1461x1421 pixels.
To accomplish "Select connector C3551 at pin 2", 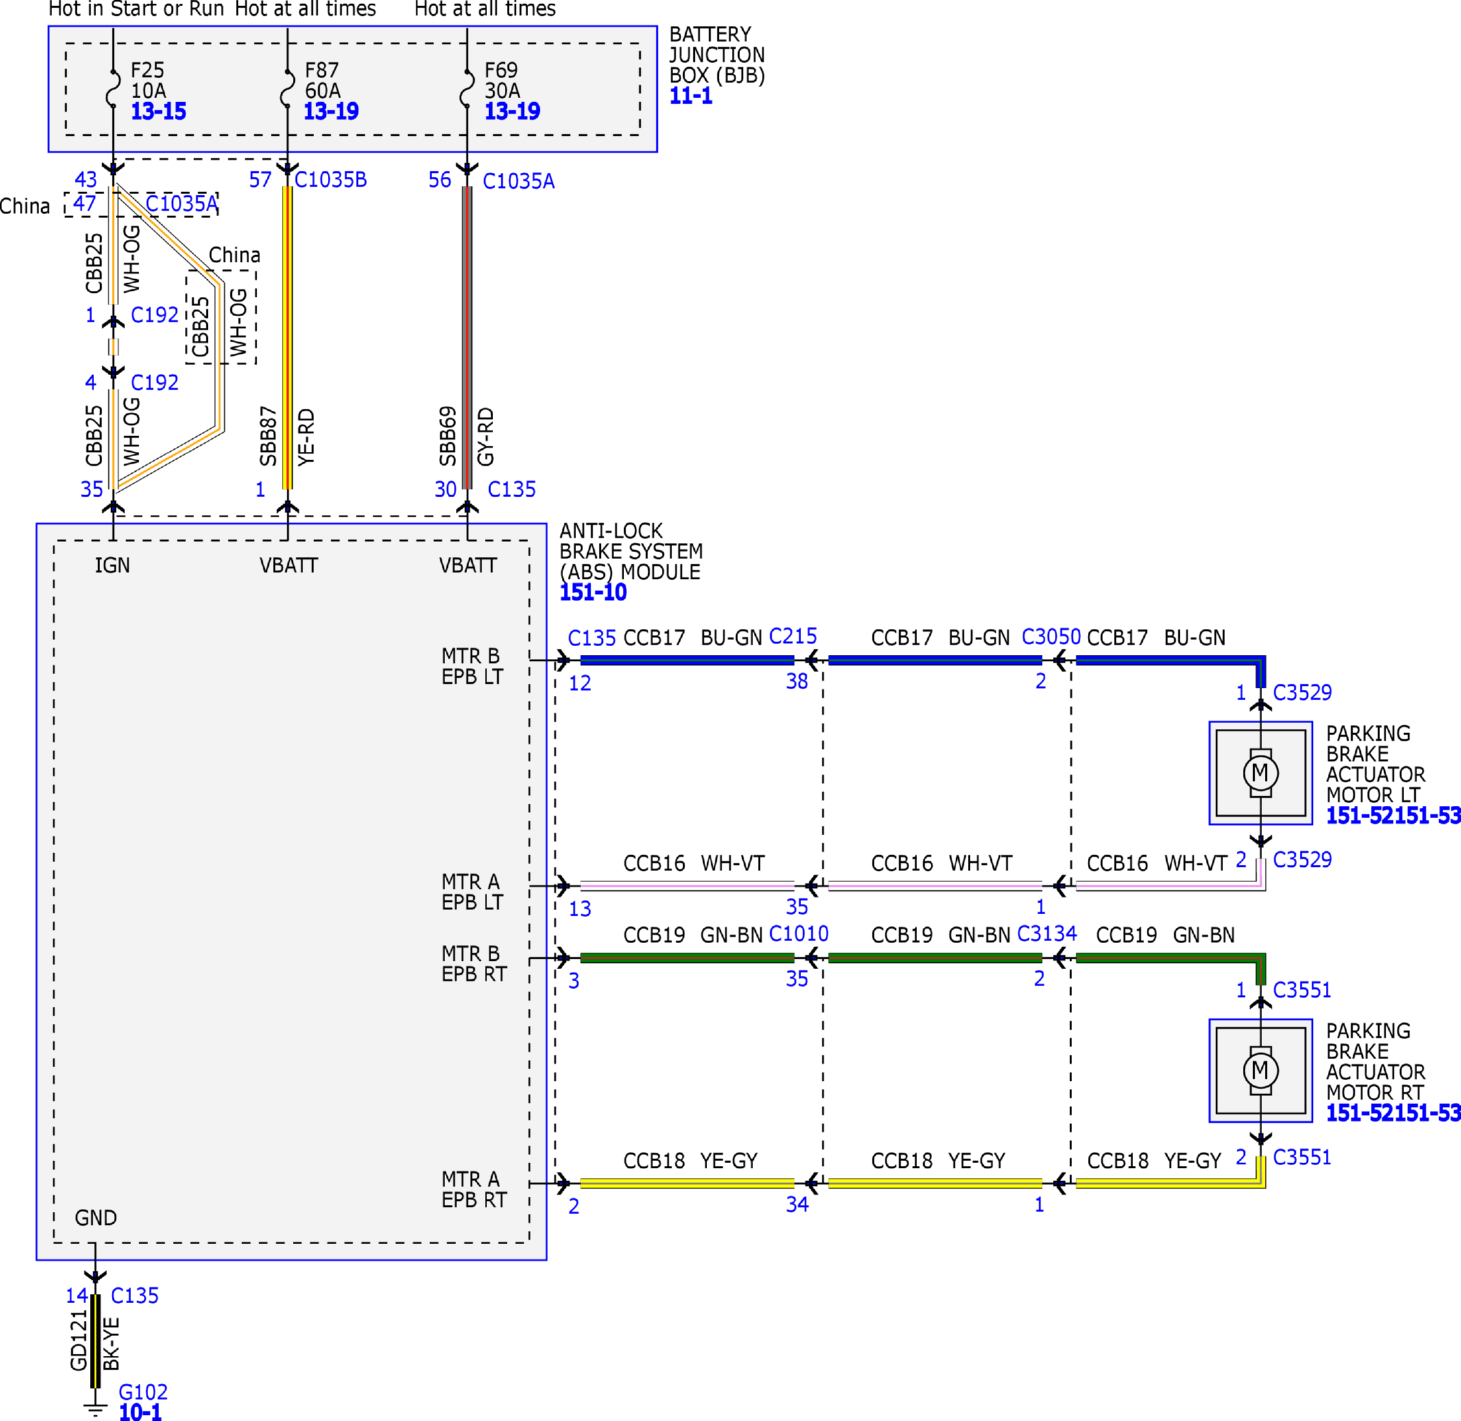I will [x=1302, y=1158].
